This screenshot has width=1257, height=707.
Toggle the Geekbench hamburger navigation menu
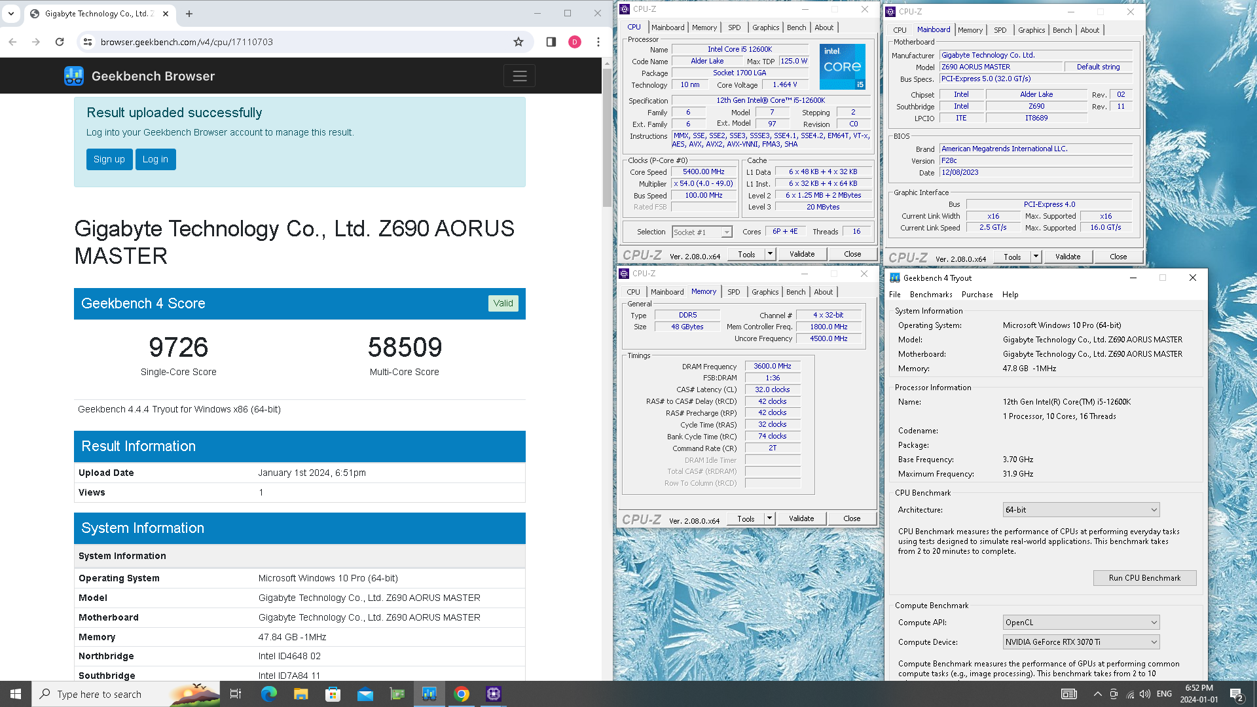(520, 76)
